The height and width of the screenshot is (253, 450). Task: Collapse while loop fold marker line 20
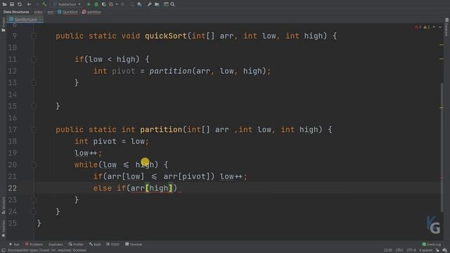(x=34, y=165)
